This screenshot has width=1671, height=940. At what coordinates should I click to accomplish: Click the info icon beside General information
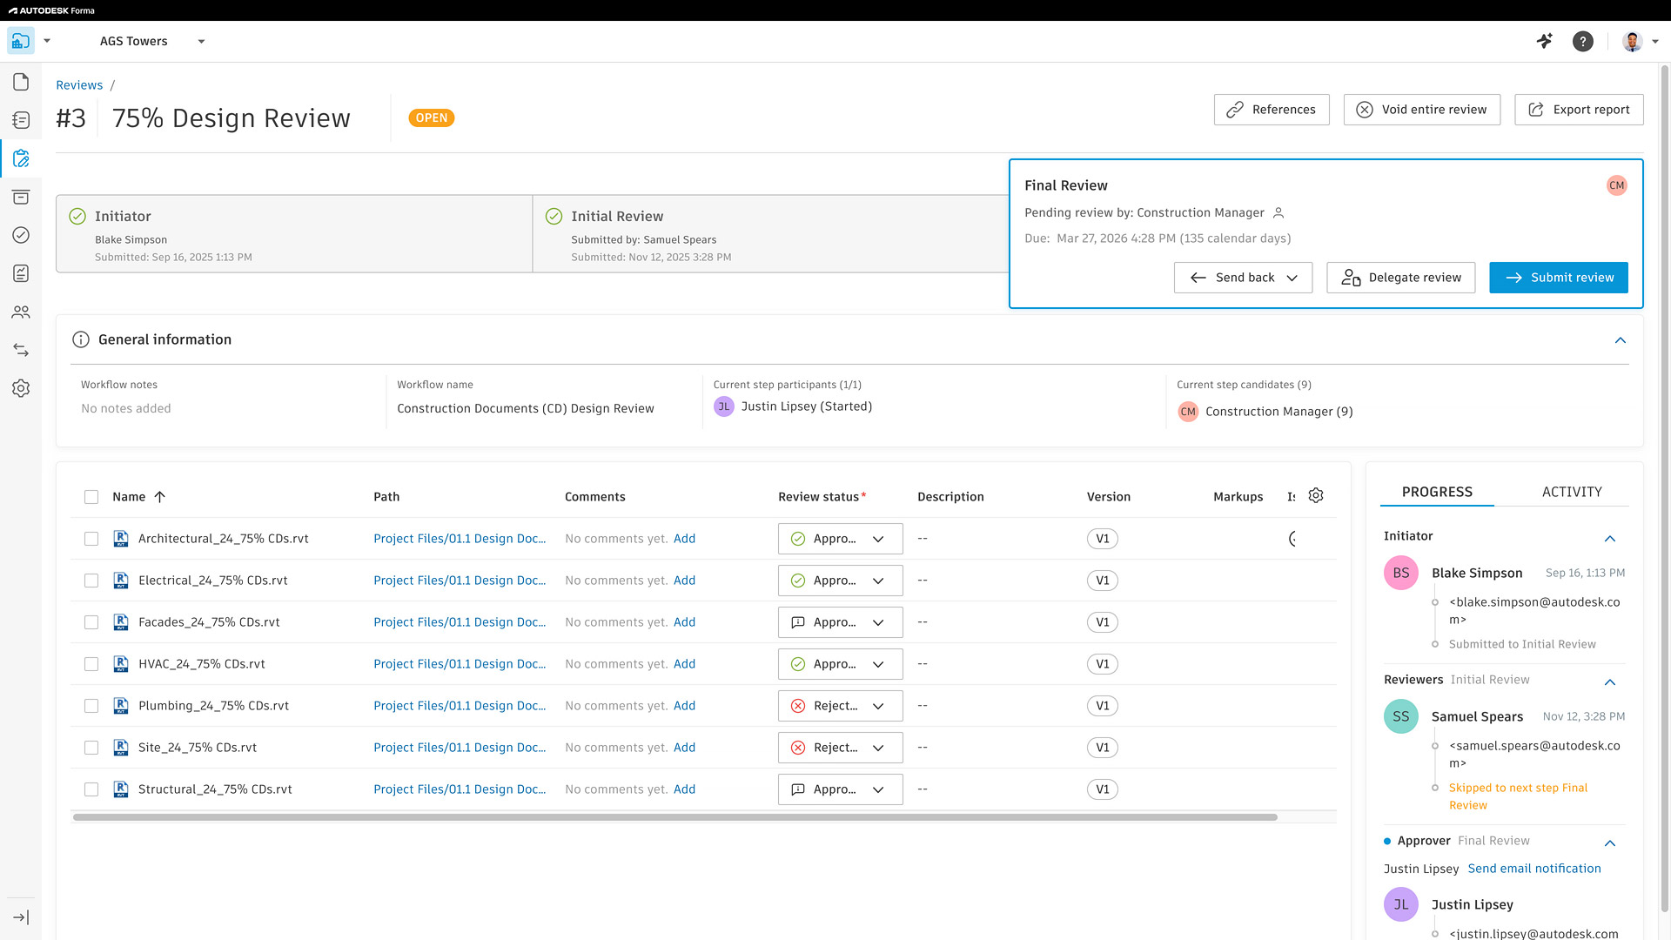tap(81, 339)
